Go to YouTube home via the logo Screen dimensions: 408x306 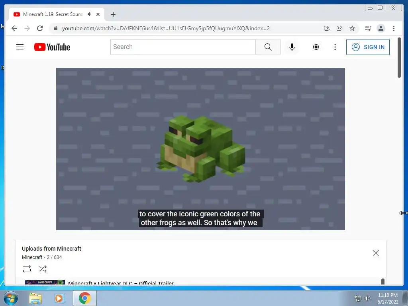[52, 47]
